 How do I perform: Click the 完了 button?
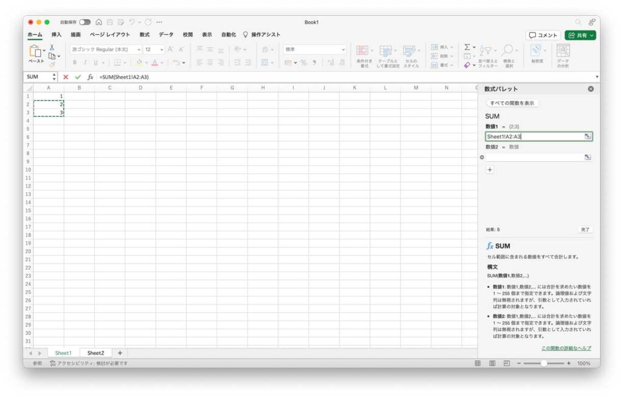tap(585, 229)
